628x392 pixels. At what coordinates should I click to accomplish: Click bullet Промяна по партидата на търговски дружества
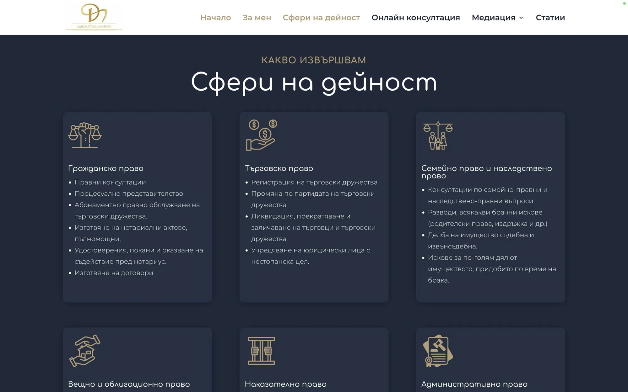313,199
